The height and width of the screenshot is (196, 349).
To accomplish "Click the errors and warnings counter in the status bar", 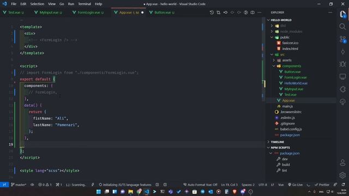I will point(45,185).
